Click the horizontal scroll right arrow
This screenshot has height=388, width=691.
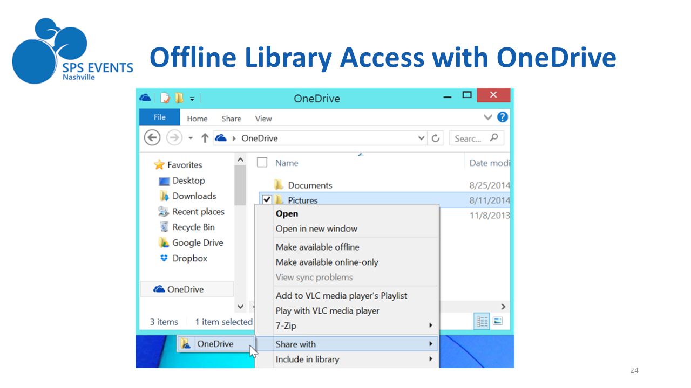tap(503, 307)
